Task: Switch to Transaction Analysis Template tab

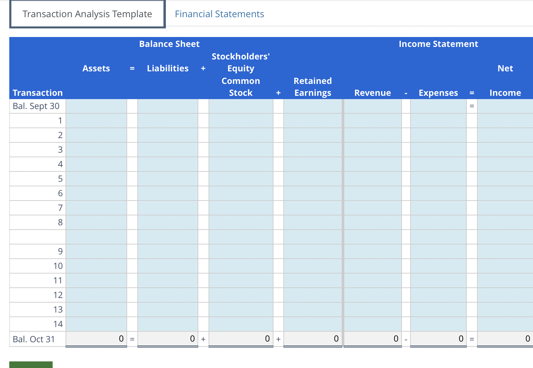Action: (87, 14)
